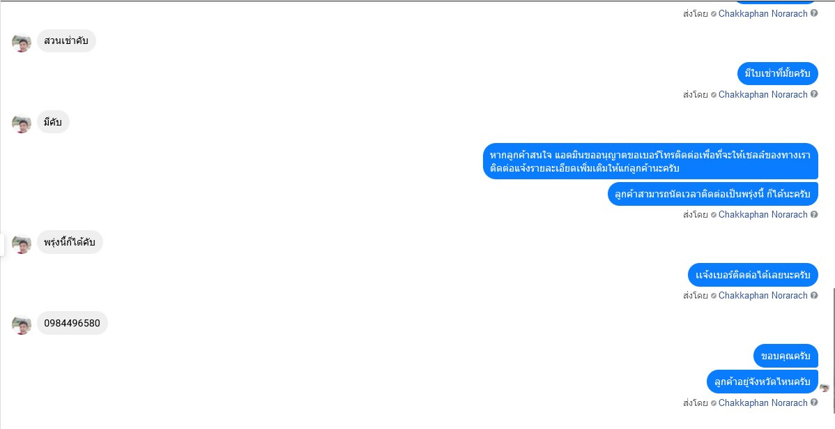835x429 pixels.
Task: Open the Chakkaphan Norarach link under แจ้งเบอร์ติดต่อได้เลยนะครับ
Action: [x=763, y=295]
